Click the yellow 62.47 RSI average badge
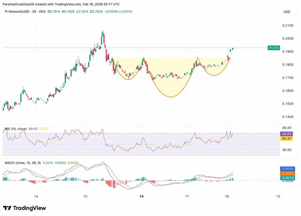Image resolution: width=301 pixels, height=216 pixels. pos(286,139)
